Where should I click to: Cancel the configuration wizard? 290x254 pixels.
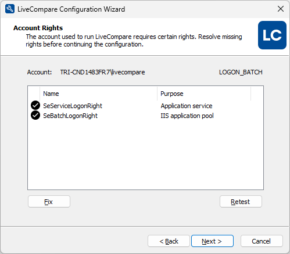click(x=262, y=241)
